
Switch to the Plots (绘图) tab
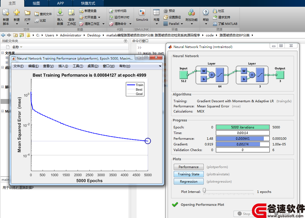36,3
